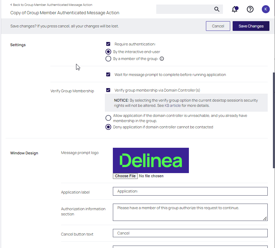Click the Cancel button text field
The height and width of the screenshot is (248, 275).
190,233
